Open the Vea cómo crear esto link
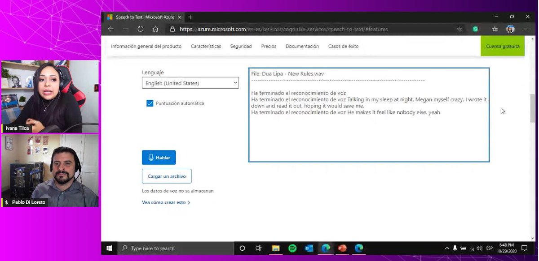This screenshot has height=261, width=539. click(166, 202)
